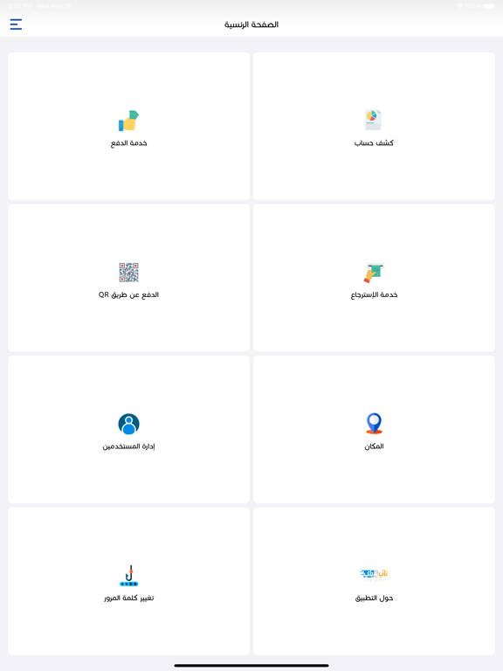503x671 pixels.
Task: Select the خدمة الإسترجاع label
Action: [375, 294]
